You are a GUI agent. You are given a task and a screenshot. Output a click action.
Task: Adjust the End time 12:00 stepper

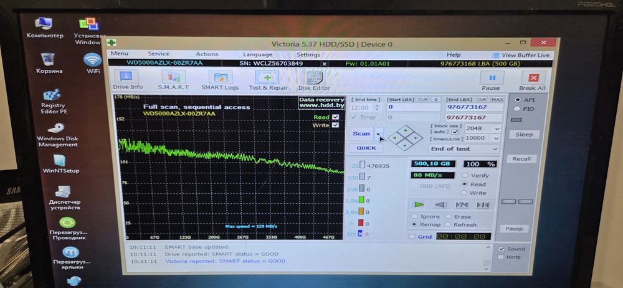[x=378, y=107]
